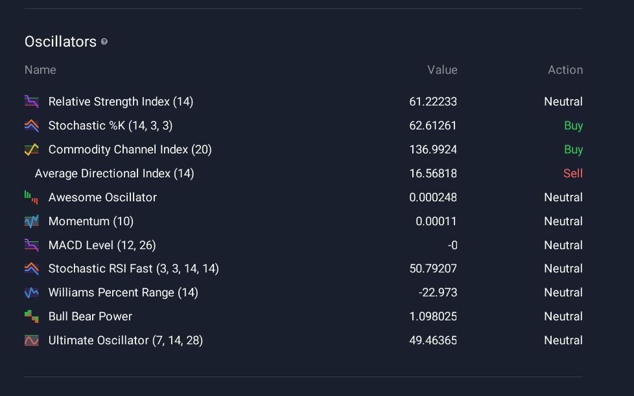Select the Commodity Channel Index icon
Image resolution: width=634 pixels, height=396 pixels.
tap(31, 149)
